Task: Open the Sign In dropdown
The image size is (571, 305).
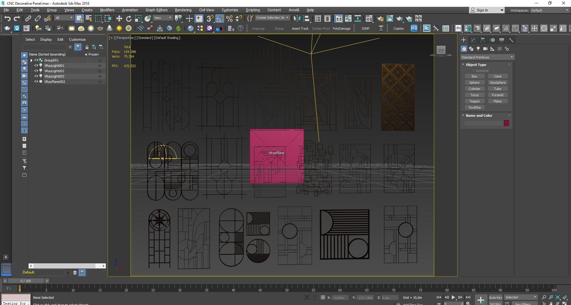Action: [487, 10]
